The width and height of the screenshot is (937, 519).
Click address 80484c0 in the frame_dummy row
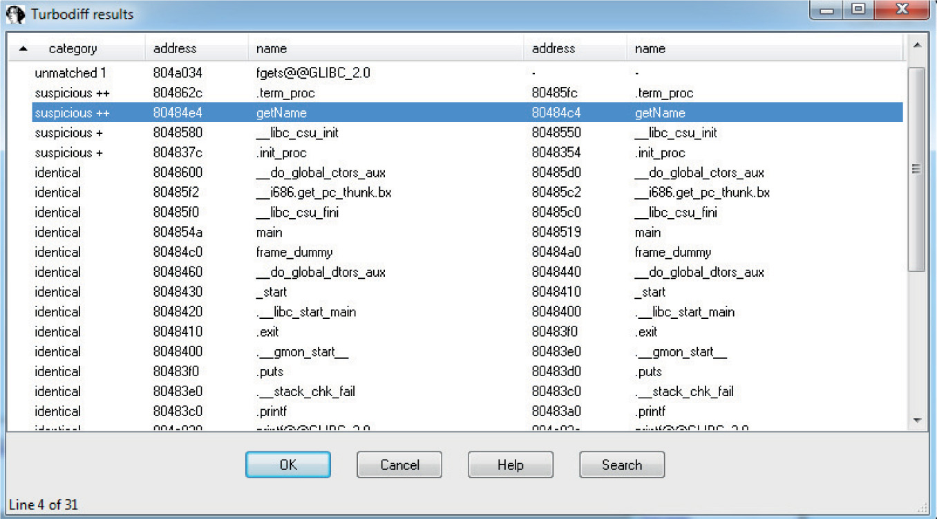178,253
